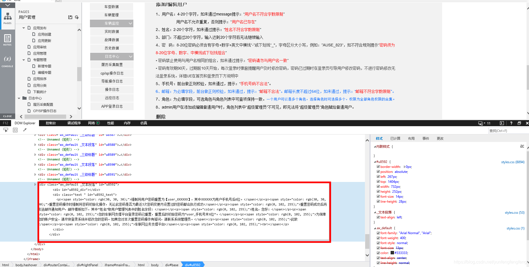Click the CLOSE button in sidebar

7,116
